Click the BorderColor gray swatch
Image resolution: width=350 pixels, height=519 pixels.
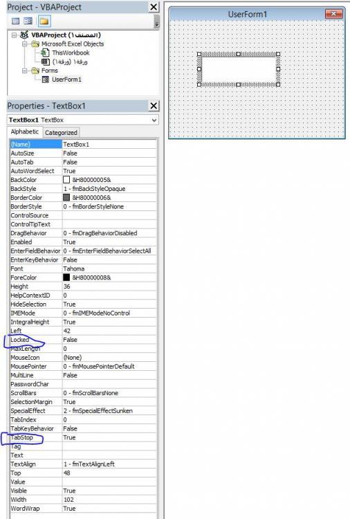point(66,198)
